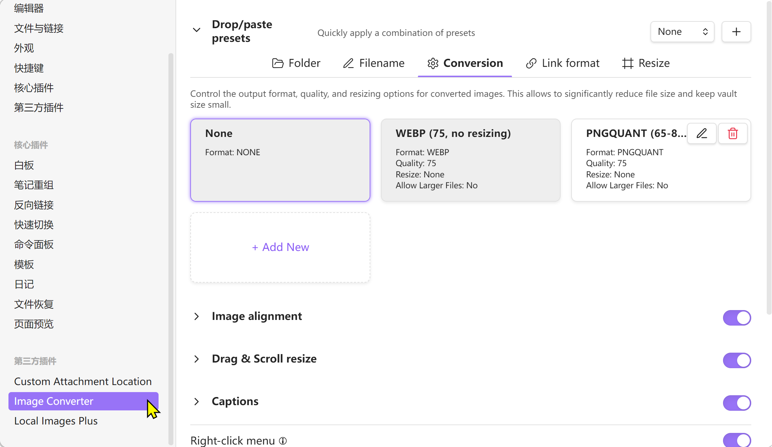Screen dimensions: 772x447
Task: Turn off Drag & Scroll resize
Action: [737, 360]
